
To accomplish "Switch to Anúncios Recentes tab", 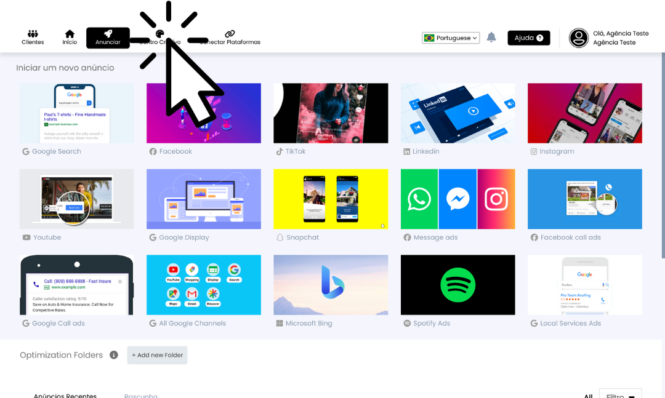I will pyautogui.click(x=65, y=396).
